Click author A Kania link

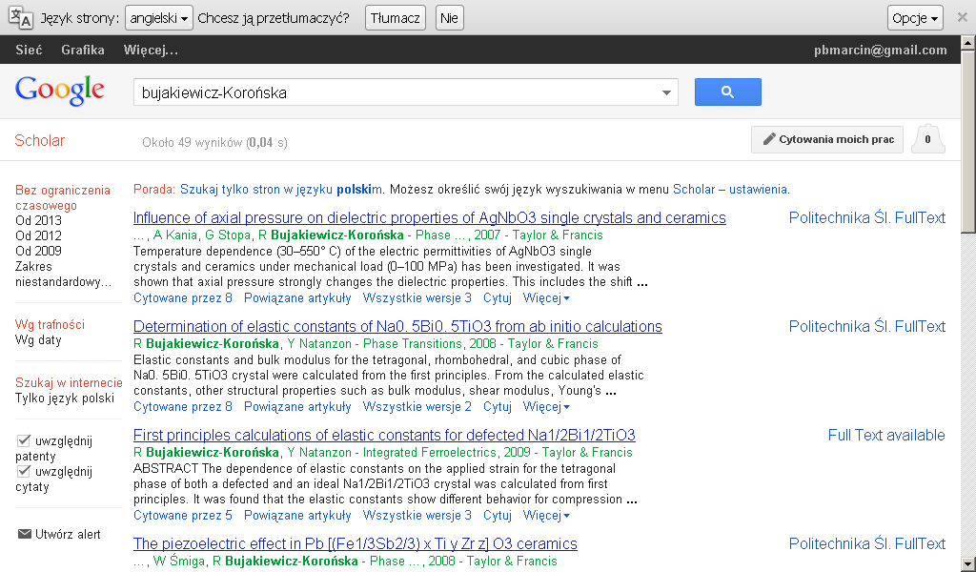tap(176, 235)
